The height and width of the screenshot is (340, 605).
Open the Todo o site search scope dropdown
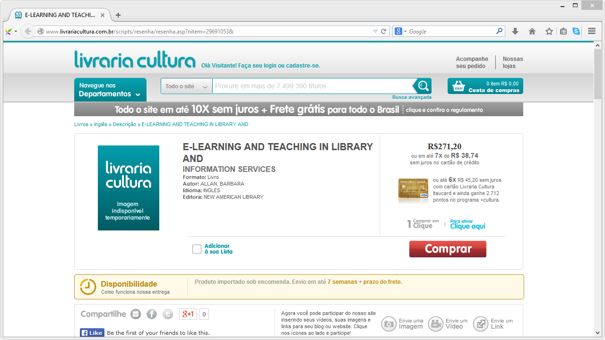coord(187,86)
